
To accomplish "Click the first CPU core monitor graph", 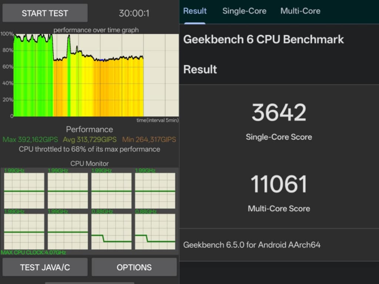I will click(24, 191).
